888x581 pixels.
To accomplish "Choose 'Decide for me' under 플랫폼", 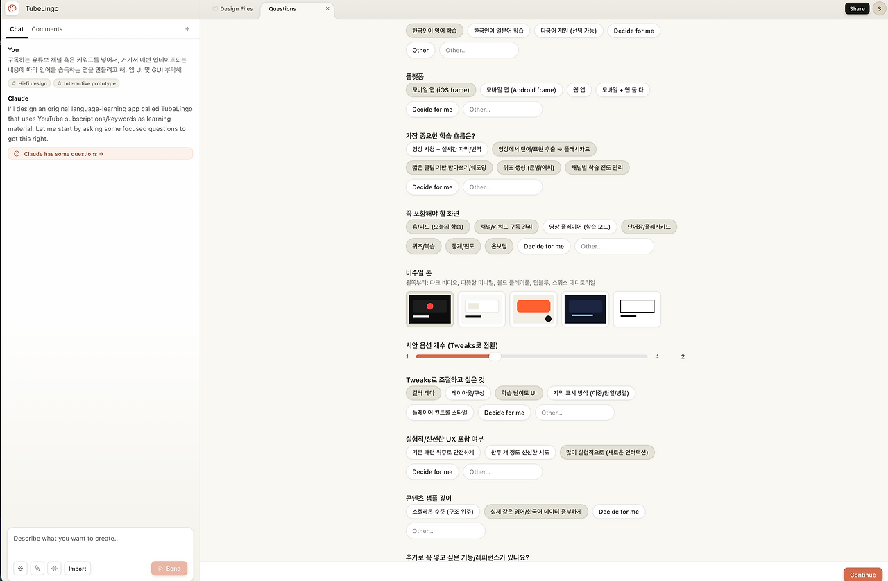I will (432, 110).
